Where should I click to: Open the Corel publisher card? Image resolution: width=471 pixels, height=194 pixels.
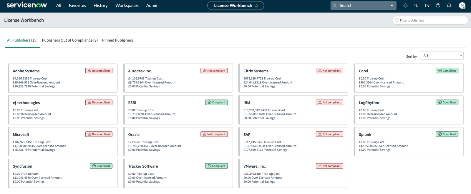coord(409,78)
